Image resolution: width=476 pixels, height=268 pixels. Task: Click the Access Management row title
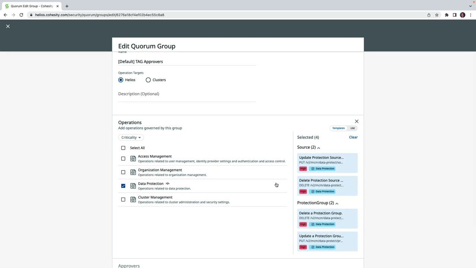tap(155, 156)
